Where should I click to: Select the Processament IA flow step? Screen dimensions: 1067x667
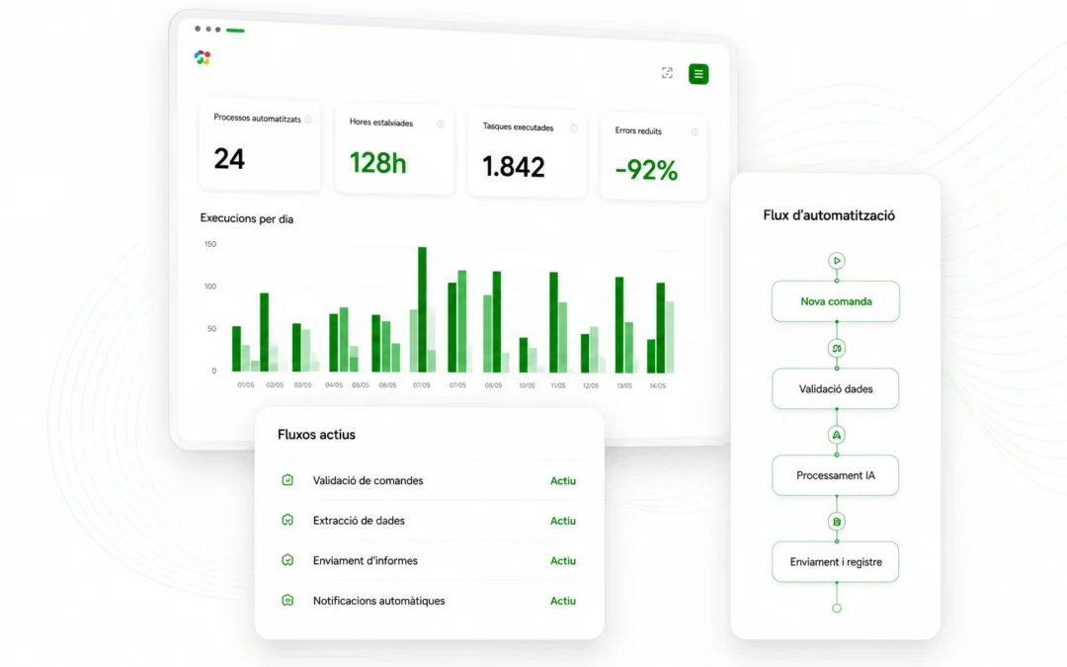point(836,475)
